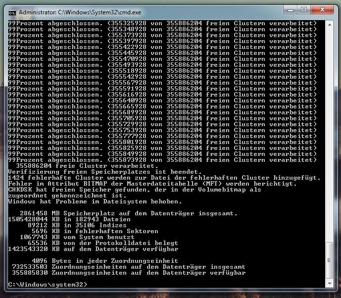The width and height of the screenshot is (341, 298).
Task: Click the vertical scrollbar thumb
Action: [330, 260]
